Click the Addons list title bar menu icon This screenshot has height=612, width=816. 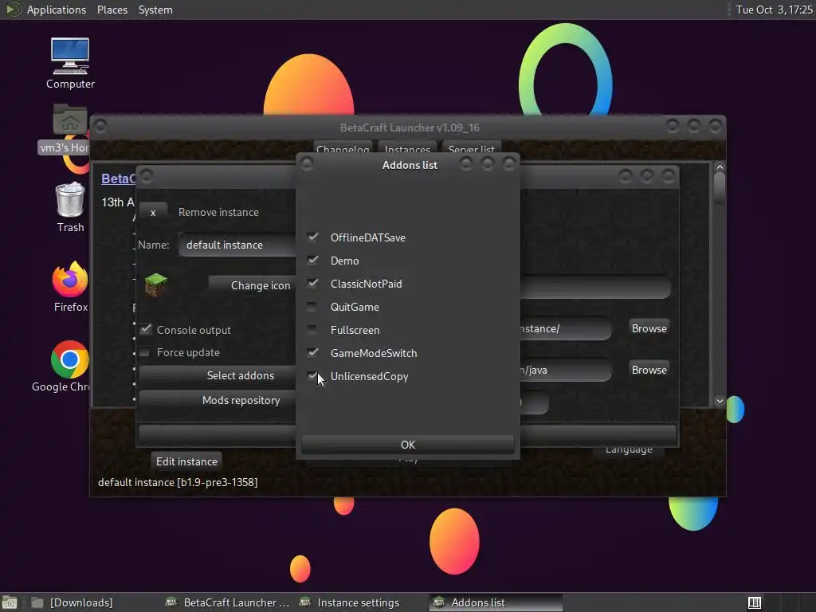pos(307,164)
